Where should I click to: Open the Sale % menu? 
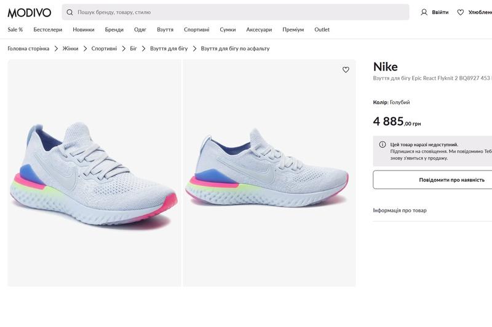(x=15, y=29)
